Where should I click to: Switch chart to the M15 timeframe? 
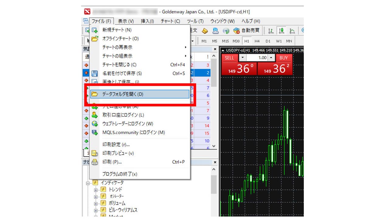tap(225, 41)
